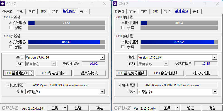Click 确定 button in right window
223x111 pixels.
coord(212,108)
